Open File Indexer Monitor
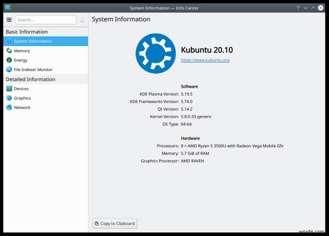329x236 pixels. pyautogui.click(x=46, y=69)
